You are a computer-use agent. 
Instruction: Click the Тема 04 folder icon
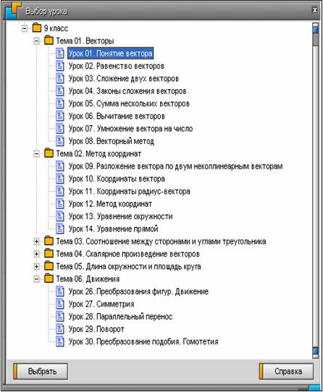pos(49,253)
